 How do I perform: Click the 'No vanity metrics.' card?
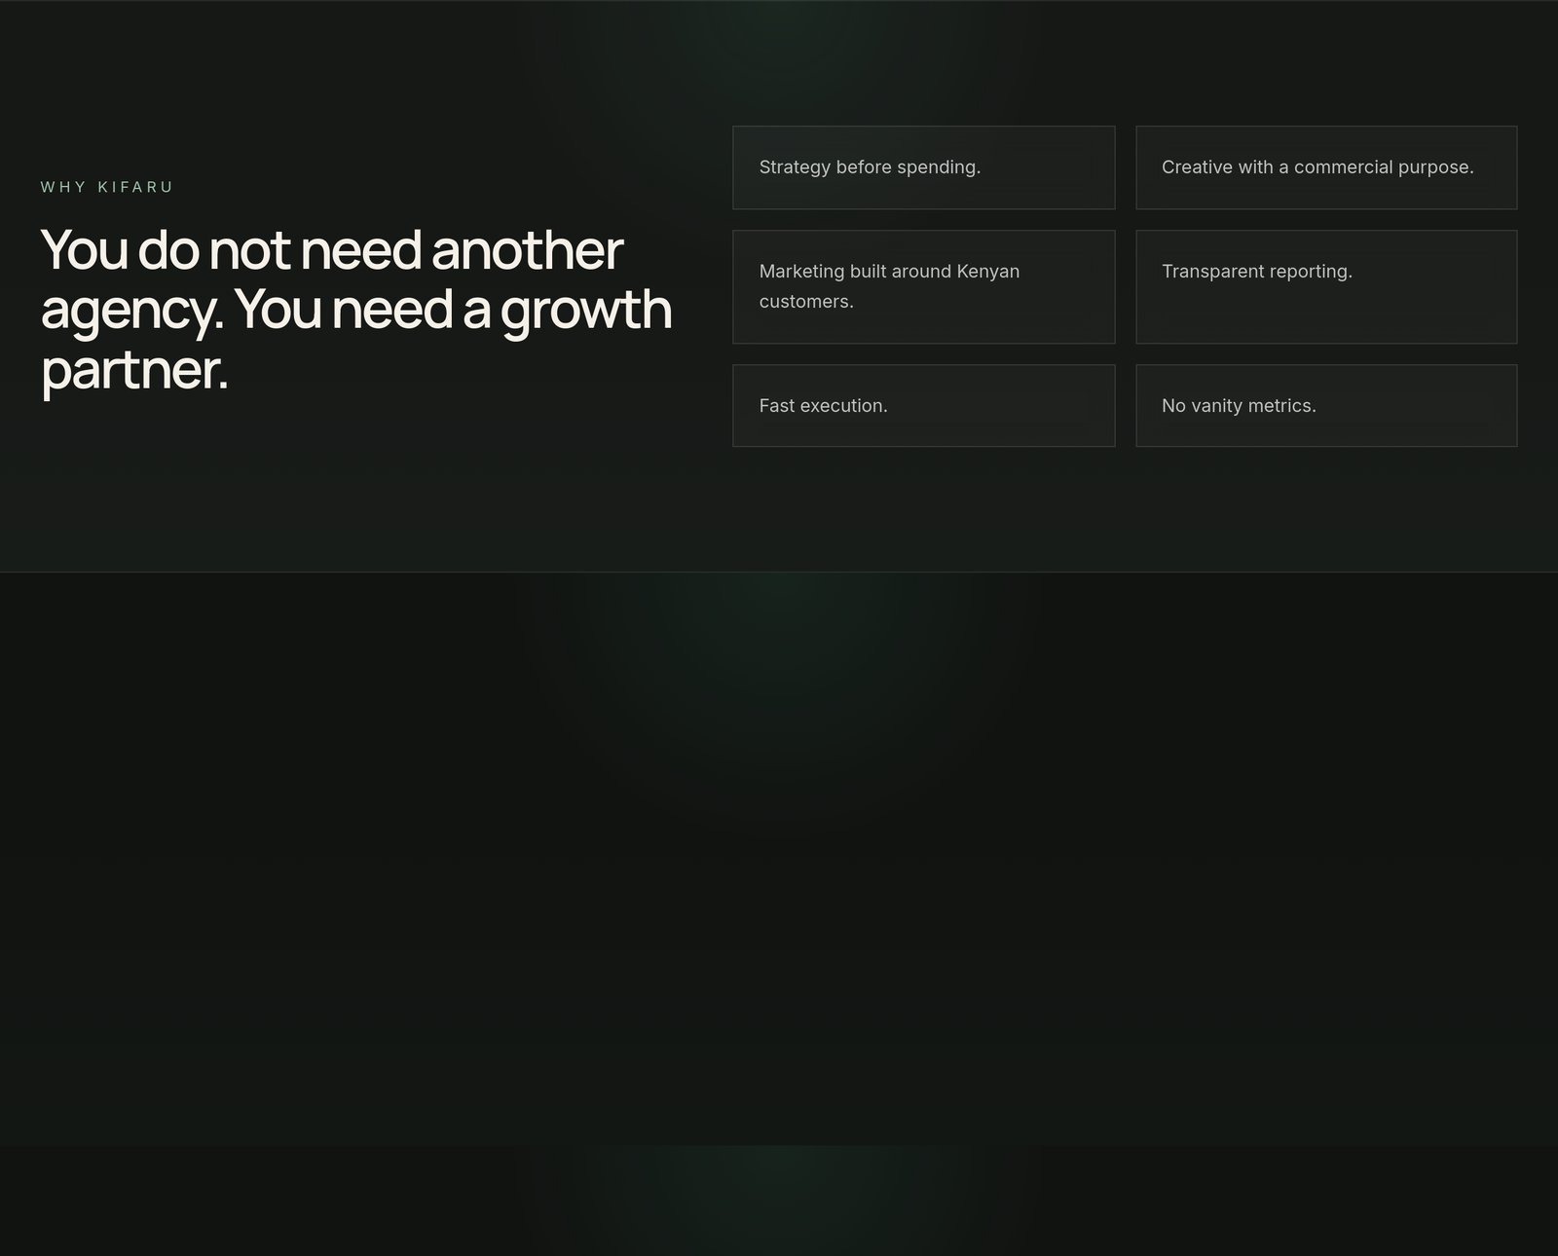(x=1326, y=406)
